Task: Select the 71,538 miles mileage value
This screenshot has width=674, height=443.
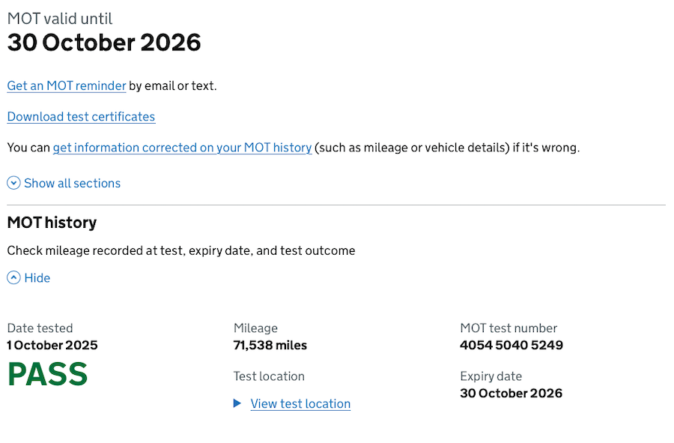Action: [x=270, y=346]
